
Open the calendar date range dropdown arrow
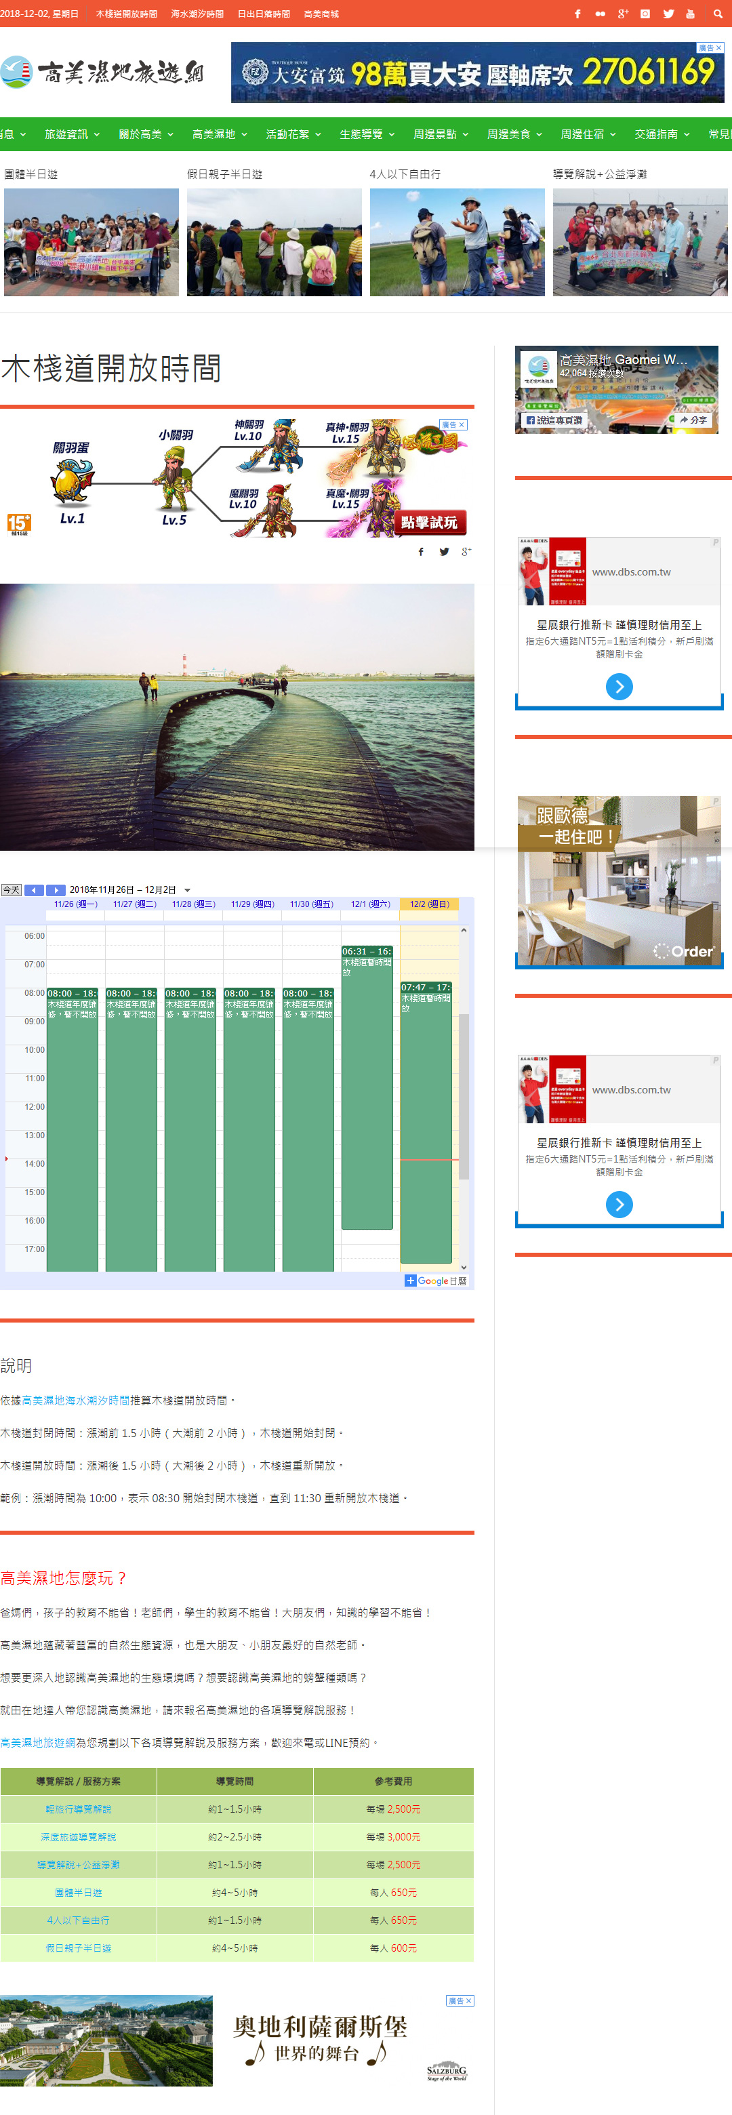pyautogui.click(x=187, y=890)
